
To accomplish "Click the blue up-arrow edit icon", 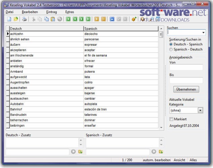I will (112, 19).
